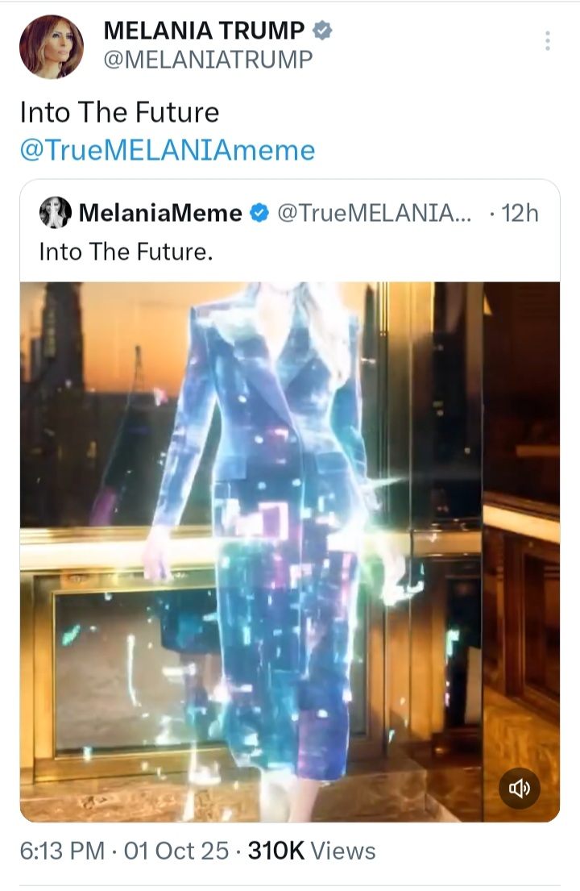The height and width of the screenshot is (891, 580).
Task: Open Melania Trump's profile picture
Action: point(52,47)
